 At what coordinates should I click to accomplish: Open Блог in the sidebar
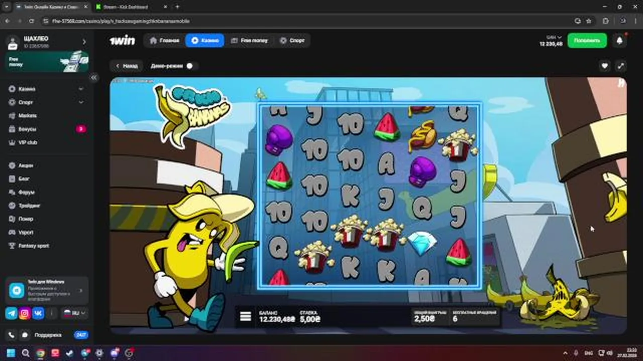24,178
